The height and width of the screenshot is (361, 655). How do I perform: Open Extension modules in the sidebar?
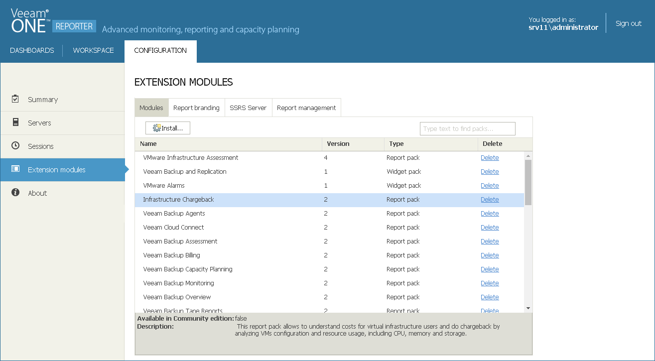coord(62,170)
